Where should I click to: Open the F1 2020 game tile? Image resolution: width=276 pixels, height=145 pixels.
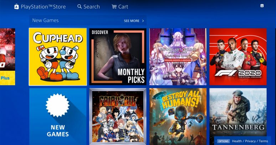(x=238, y=57)
